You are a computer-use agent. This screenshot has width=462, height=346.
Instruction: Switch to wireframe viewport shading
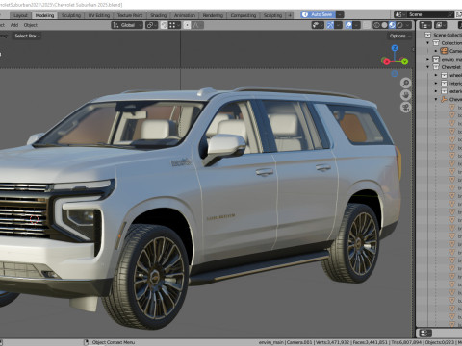click(376, 25)
